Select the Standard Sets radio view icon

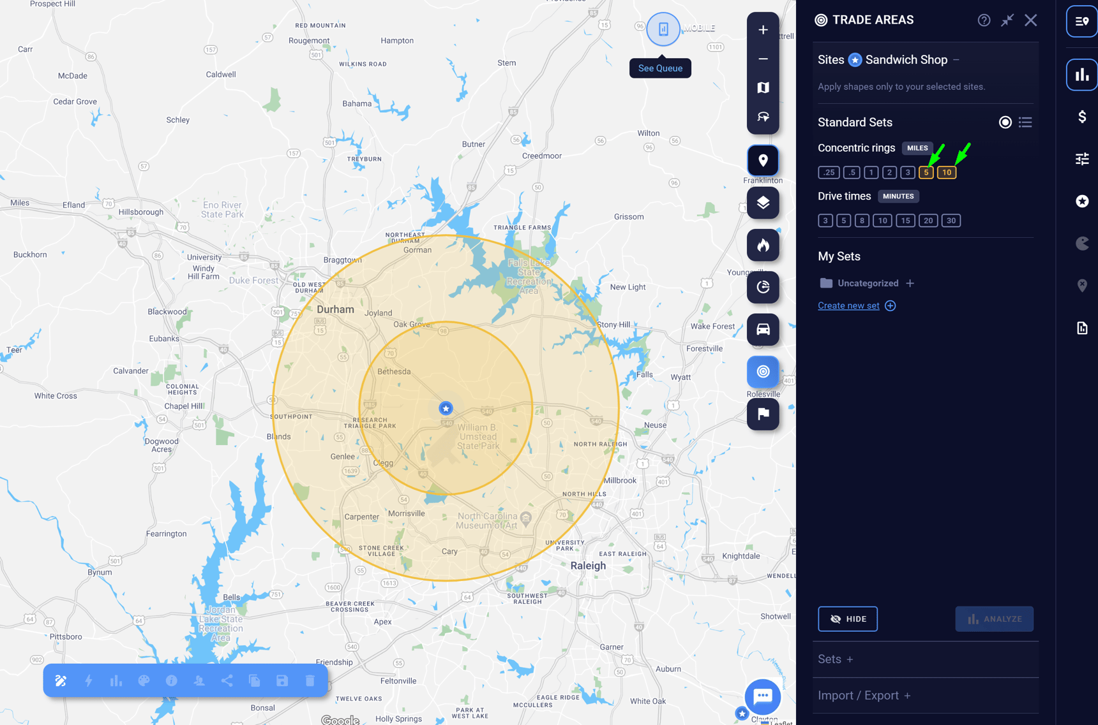(x=1005, y=122)
